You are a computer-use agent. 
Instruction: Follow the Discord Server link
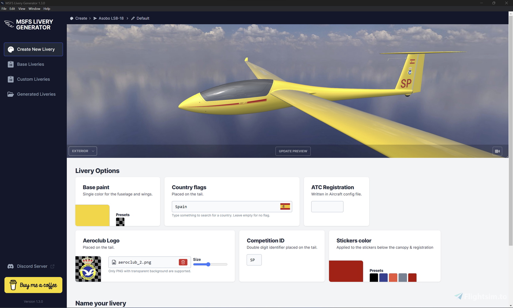32,266
